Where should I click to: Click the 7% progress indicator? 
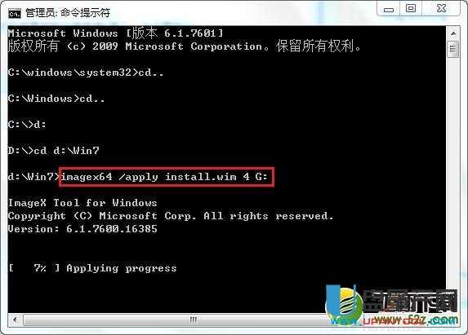[x=40, y=267]
